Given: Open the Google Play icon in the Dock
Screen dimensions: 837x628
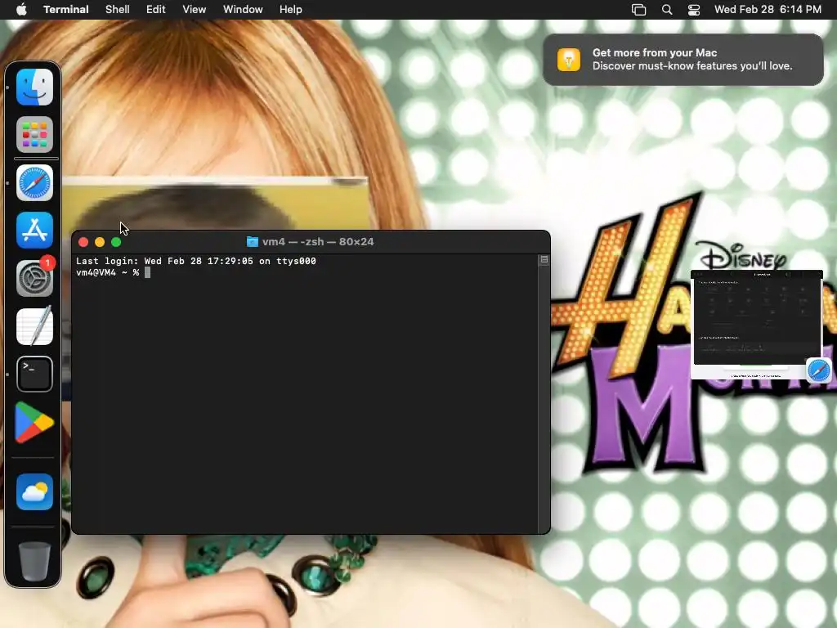Looking at the screenshot, I should pos(34,423).
